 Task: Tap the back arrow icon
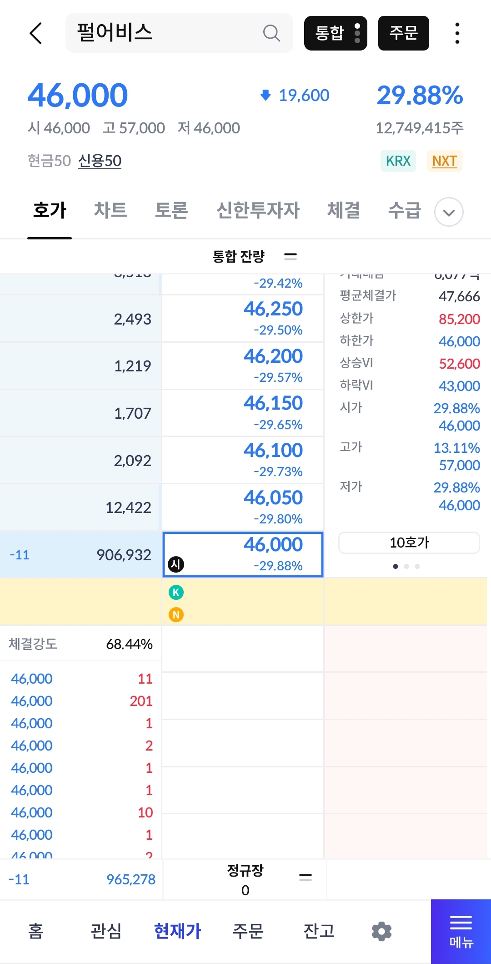35,33
